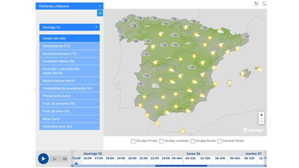The image size is (299, 168).
Task: Jump to 22:00 on the timeline
Action: click(155, 158)
